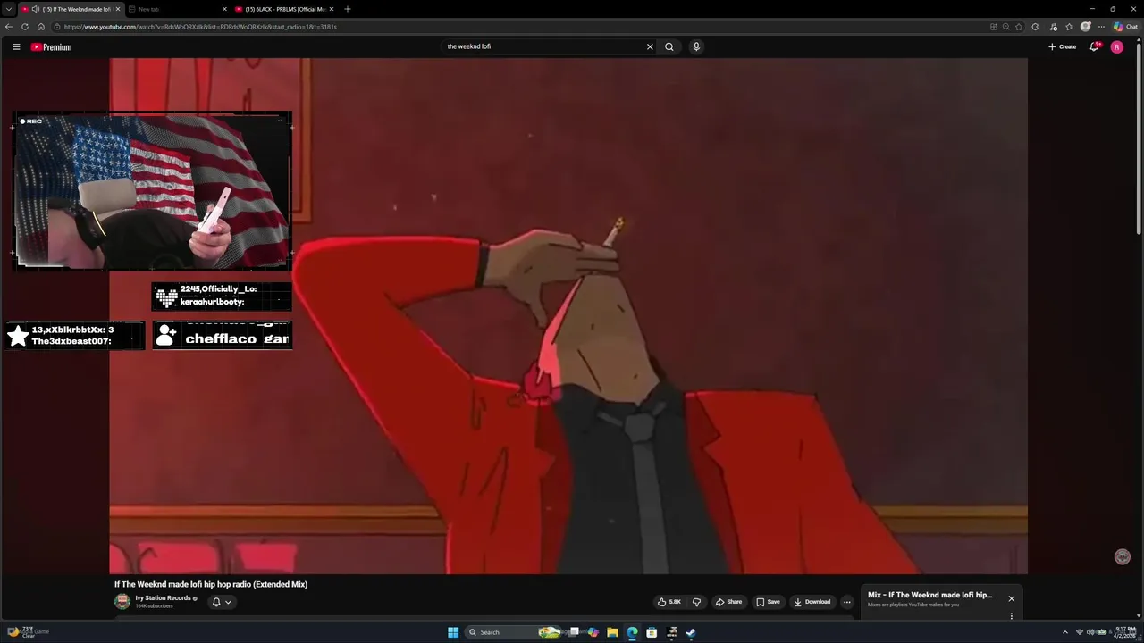Open the Mix panel three-dot options
The height and width of the screenshot is (643, 1144).
coord(1012,615)
